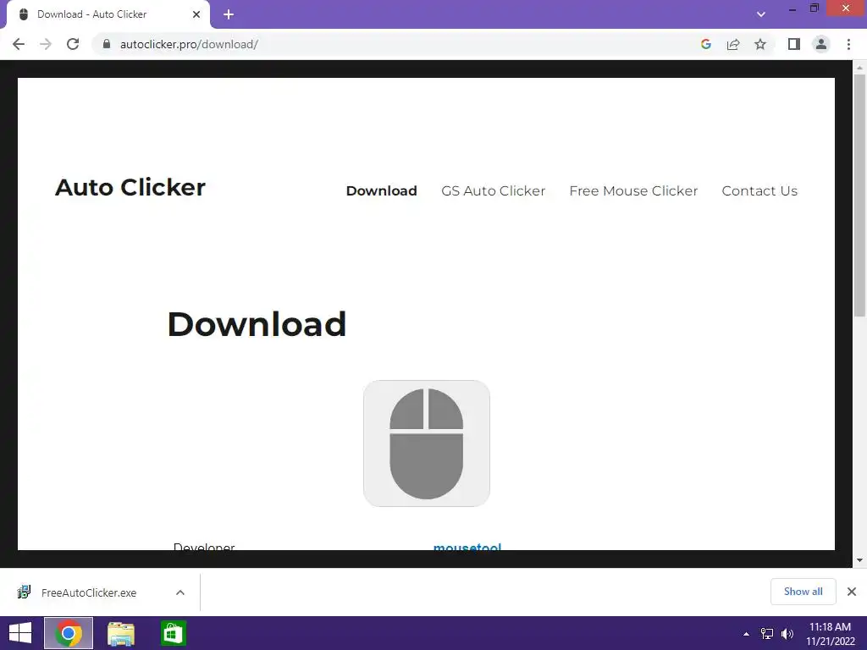Open Microsoft Store from taskbar
The image size is (867, 650).
[x=173, y=633]
